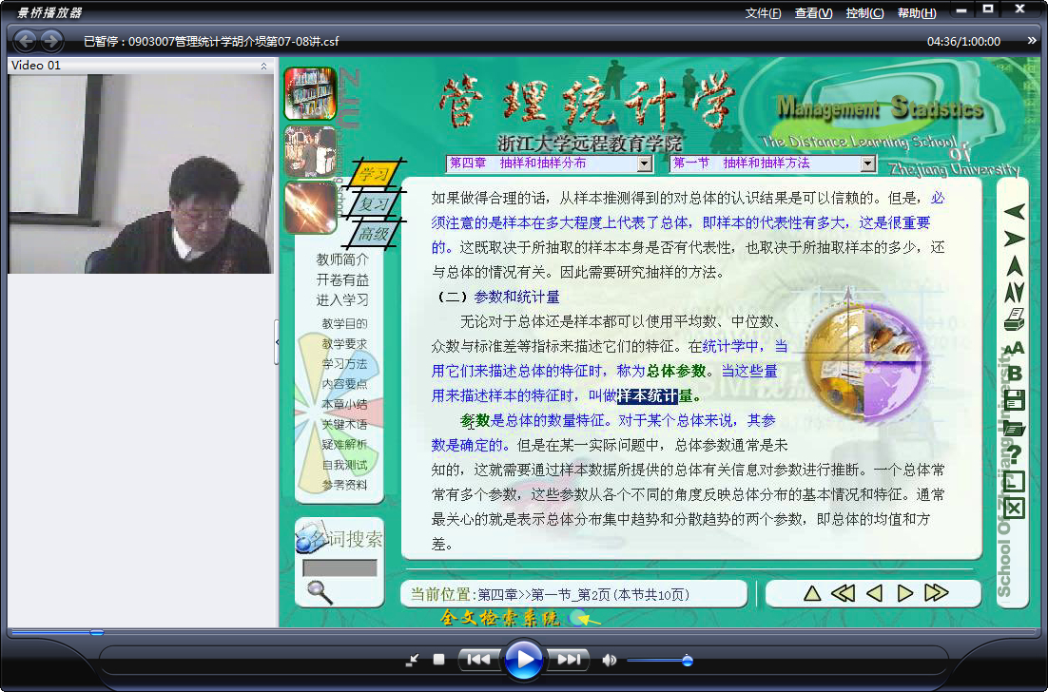Select the 高级 tab
The height and width of the screenshot is (692, 1048).
pyautogui.click(x=373, y=233)
